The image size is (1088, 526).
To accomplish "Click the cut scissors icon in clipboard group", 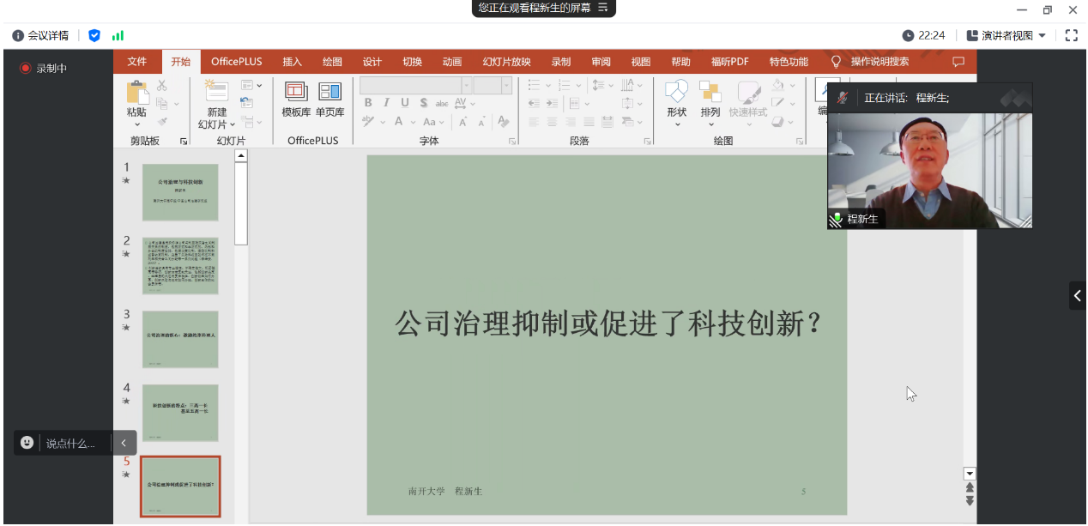I will (x=161, y=86).
